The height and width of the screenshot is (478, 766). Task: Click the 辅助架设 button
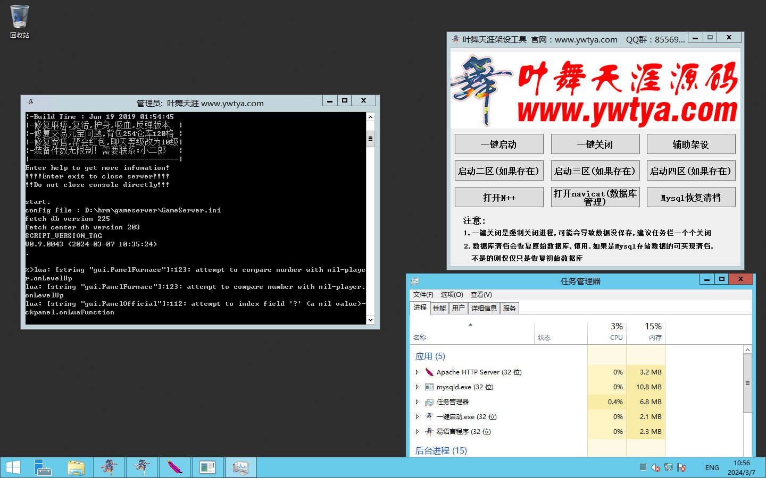coord(691,144)
